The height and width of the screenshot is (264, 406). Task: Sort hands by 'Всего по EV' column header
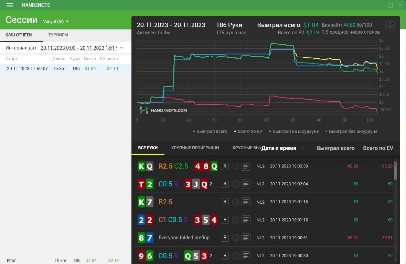pyautogui.click(x=378, y=148)
